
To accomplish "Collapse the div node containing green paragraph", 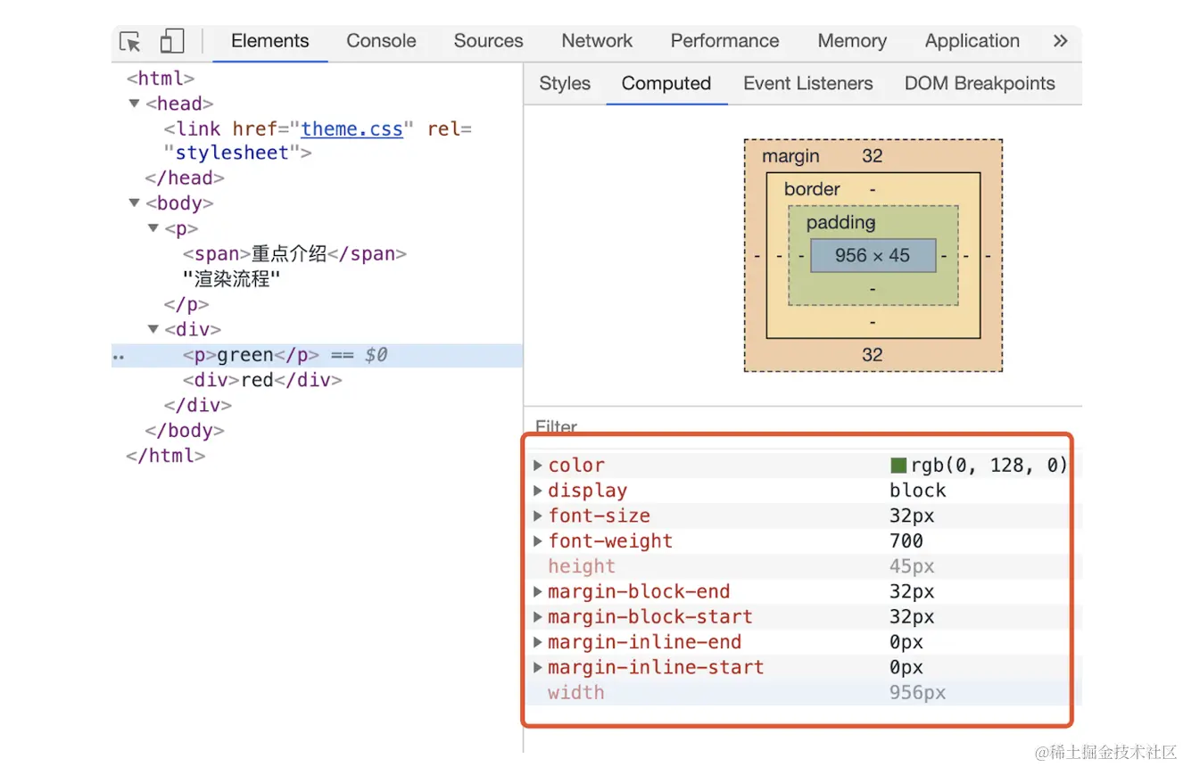I will click(153, 329).
